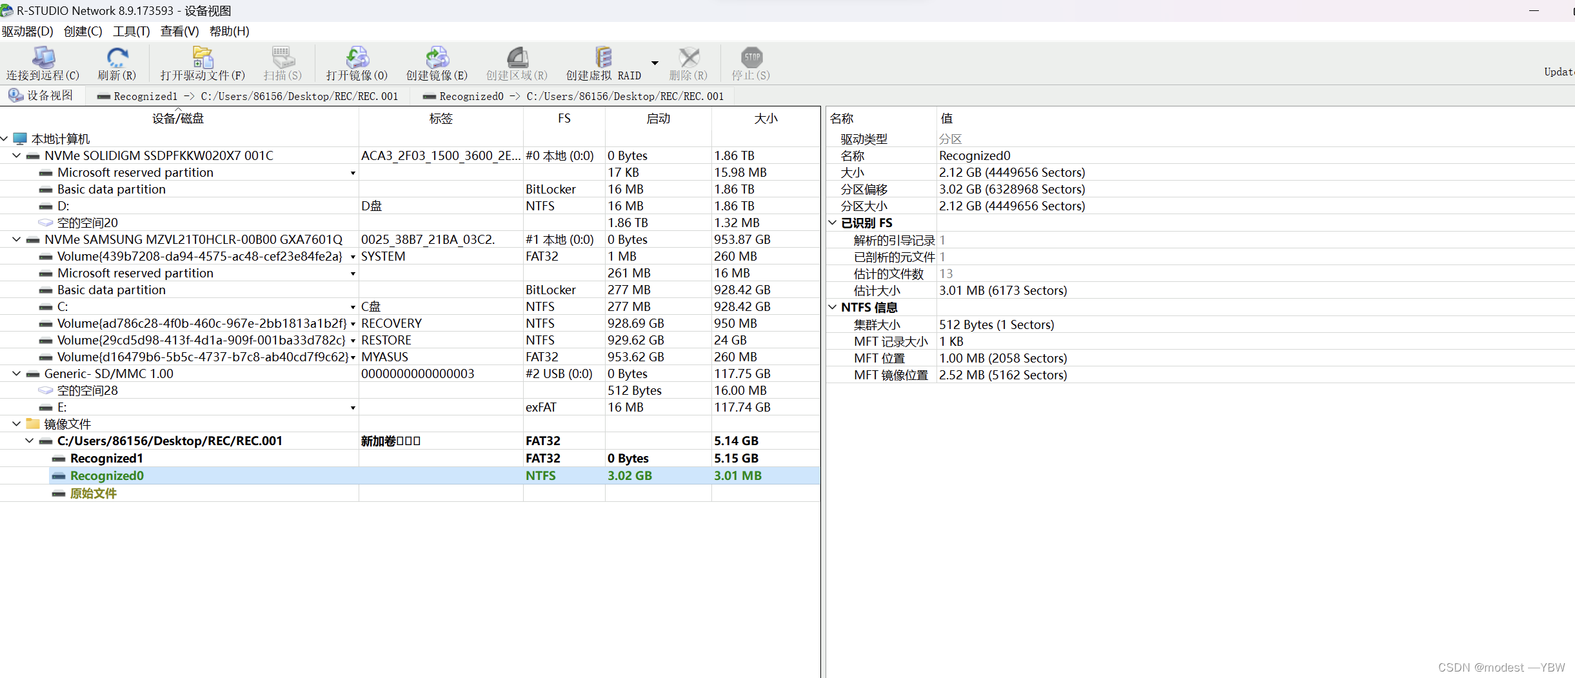
Task: Open dropdown arrow on the C: row
Action: 353,307
